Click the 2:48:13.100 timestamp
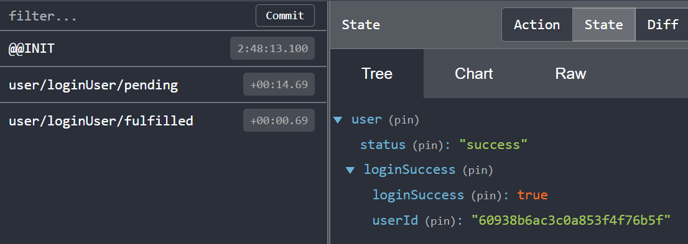Screen dimensions: 688x244 [272, 48]
